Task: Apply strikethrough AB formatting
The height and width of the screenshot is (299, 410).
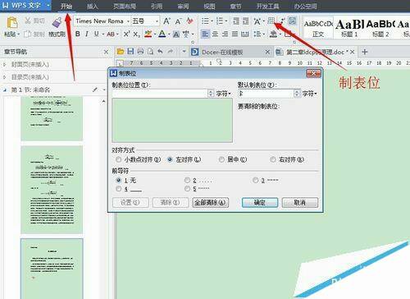Action: pyautogui.click(x=111, y=34)
